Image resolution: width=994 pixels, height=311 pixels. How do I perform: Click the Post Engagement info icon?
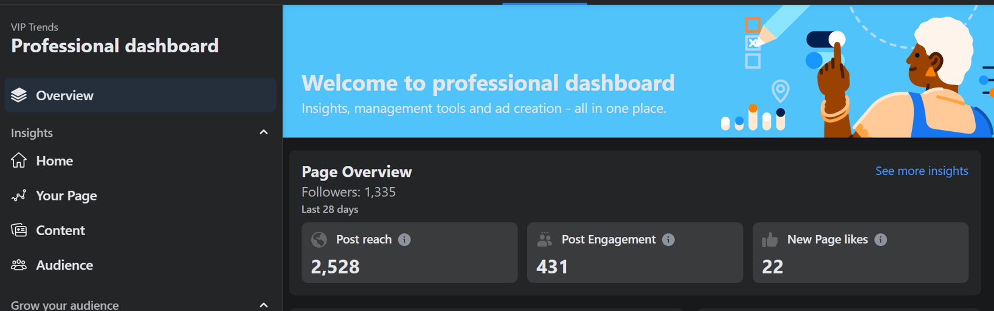click(x=668, y=240)
